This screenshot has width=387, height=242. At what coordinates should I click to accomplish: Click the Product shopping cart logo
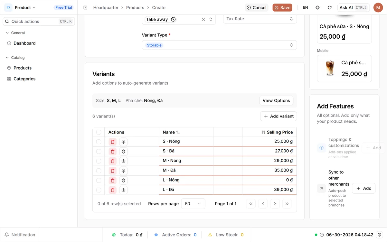coord(8,7)
